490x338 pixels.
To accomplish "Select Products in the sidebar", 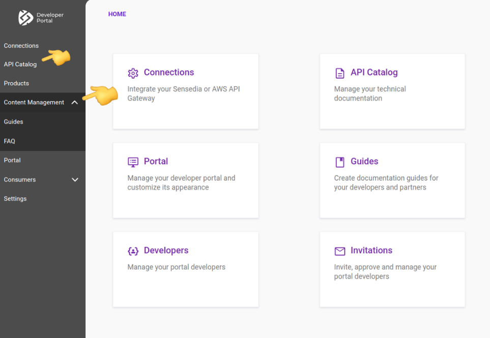I will (16, 83).
